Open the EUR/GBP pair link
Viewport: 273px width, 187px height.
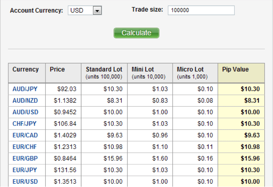(x=25, y=159)
